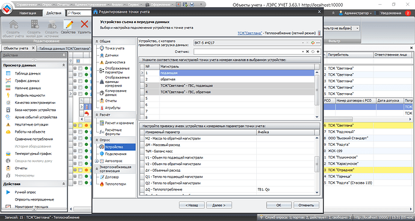Confirm dialog with ОК button
The image size is (415, 221).
279,205
